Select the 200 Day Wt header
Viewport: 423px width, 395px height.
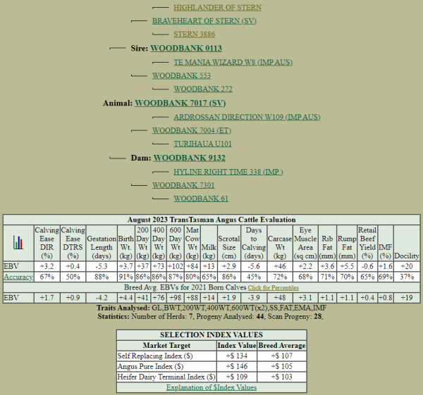click(x=142, y=243)
